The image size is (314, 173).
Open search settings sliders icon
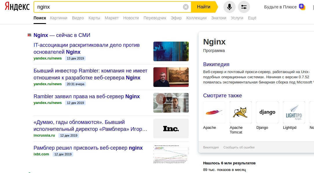pyautogui.click(x=244, y=7)
